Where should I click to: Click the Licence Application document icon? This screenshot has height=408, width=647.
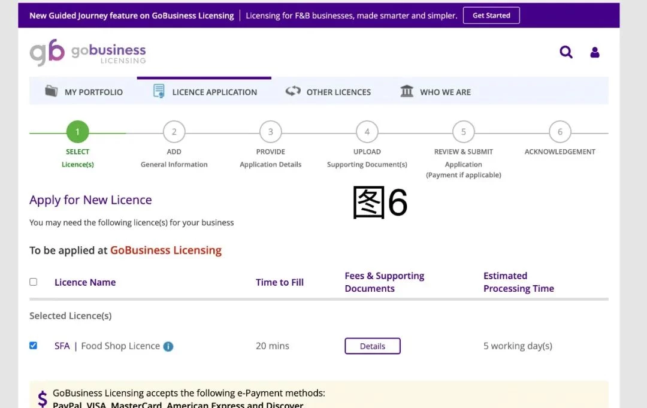[x=159, y=91]
